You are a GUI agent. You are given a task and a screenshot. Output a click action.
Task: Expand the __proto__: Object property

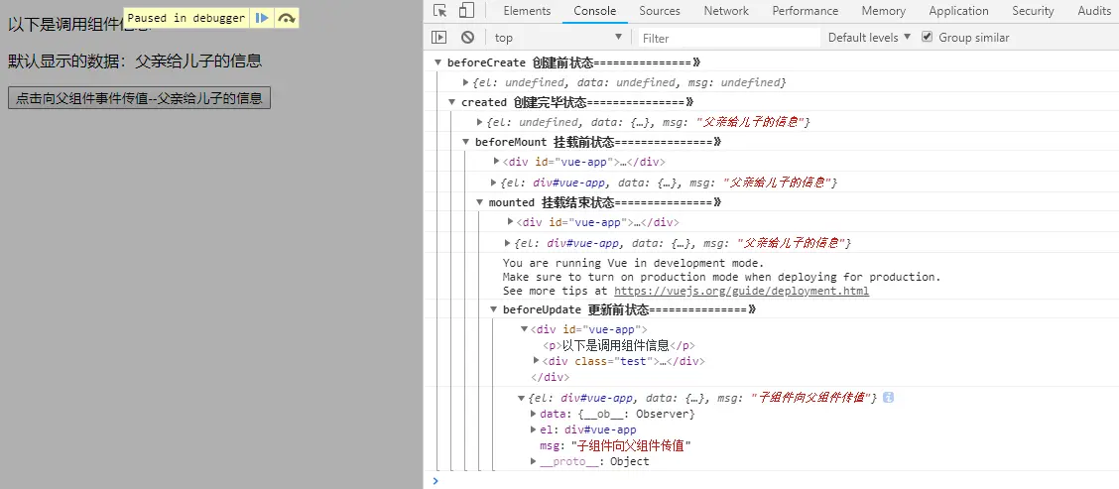[x=533, y=461]
